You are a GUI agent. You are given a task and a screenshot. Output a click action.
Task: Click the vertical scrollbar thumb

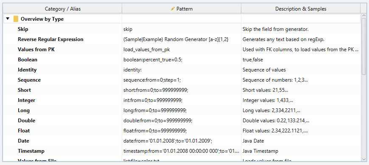click(364, 47)
